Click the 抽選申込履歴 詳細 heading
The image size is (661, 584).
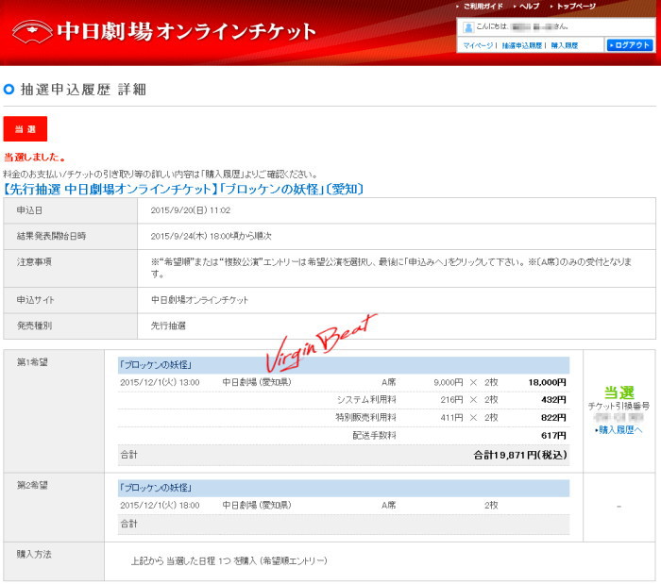[83, 90]
